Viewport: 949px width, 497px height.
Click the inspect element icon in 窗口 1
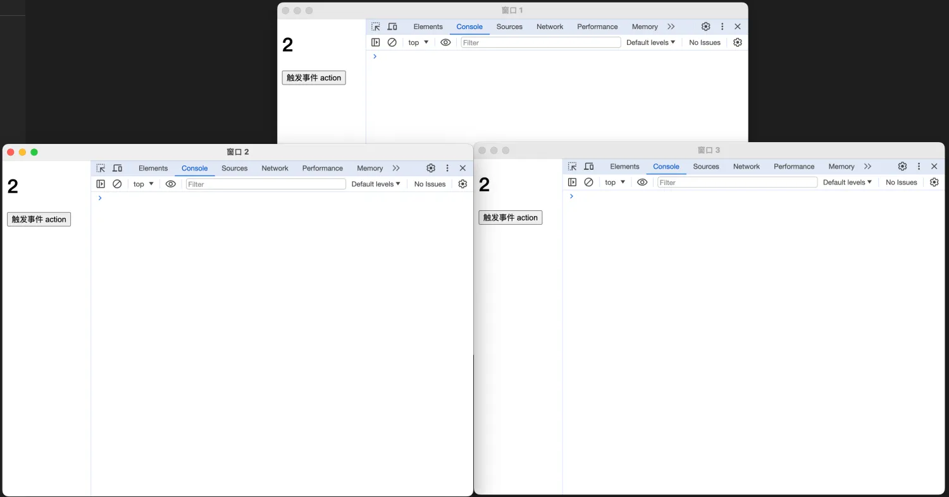pos(376,27)
